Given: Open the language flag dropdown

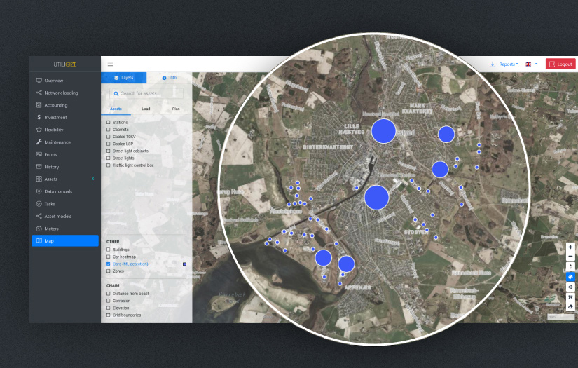Looking at the screenshot, I should tap(531, 64).
